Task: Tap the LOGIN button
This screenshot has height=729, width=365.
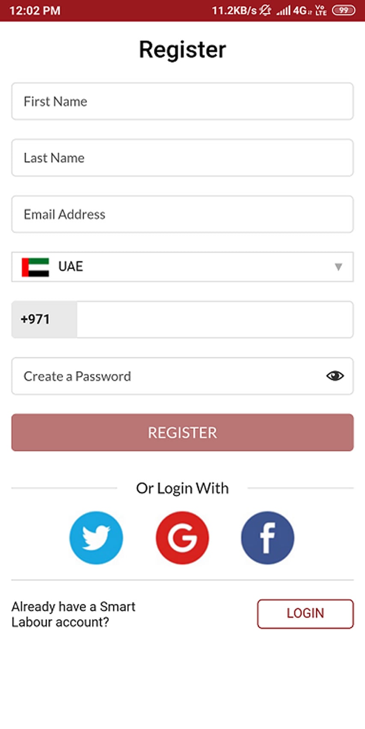Action: coord(305,613)
